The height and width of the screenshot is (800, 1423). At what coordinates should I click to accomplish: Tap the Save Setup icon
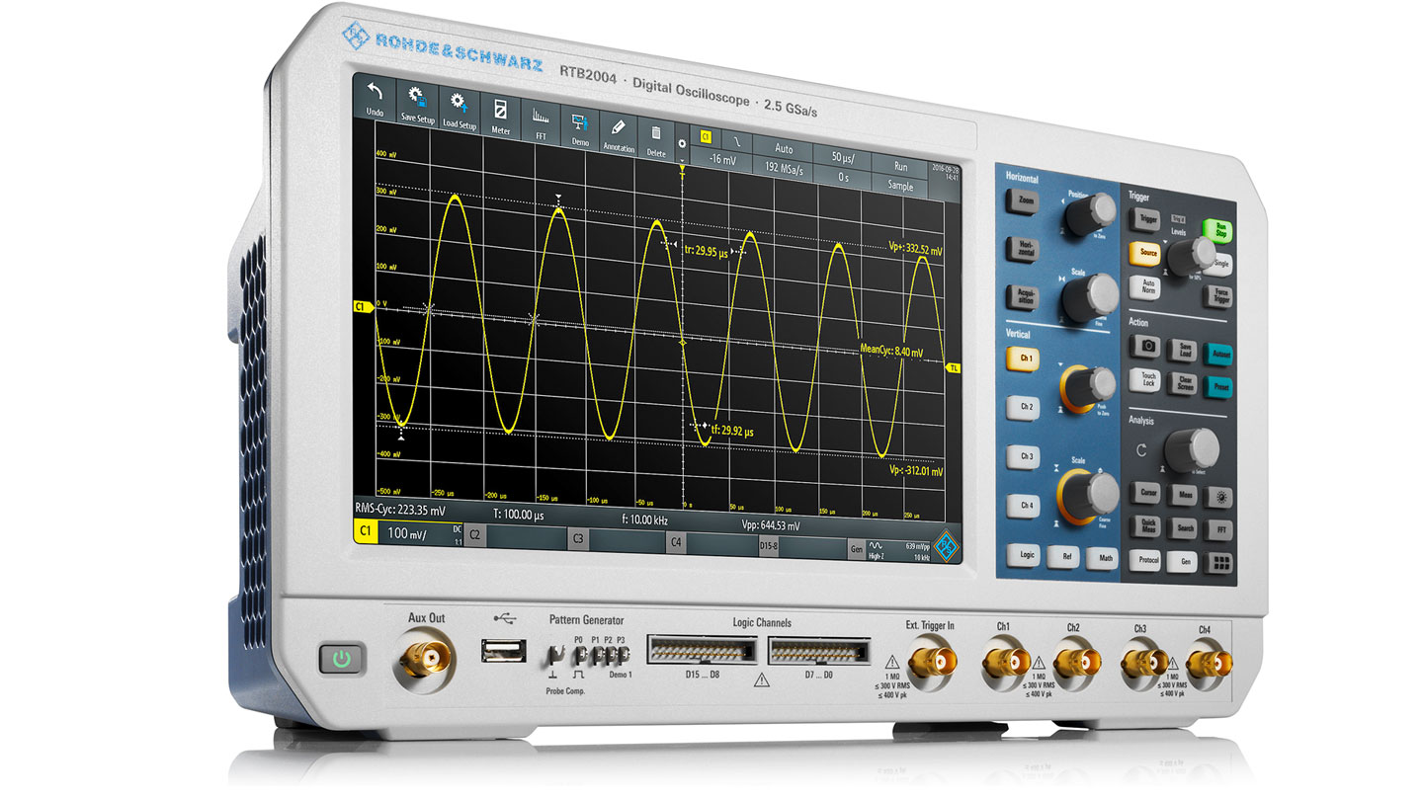(417, 103)
